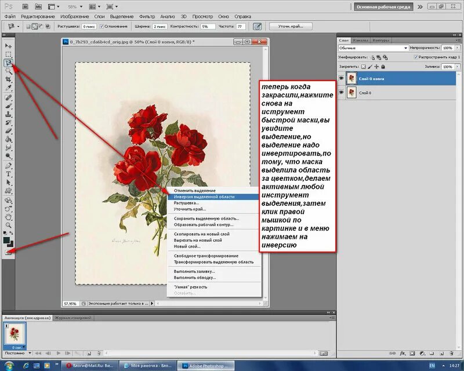
Task: Select the Rectangular Marquee tool
Action: click(8, 54)
